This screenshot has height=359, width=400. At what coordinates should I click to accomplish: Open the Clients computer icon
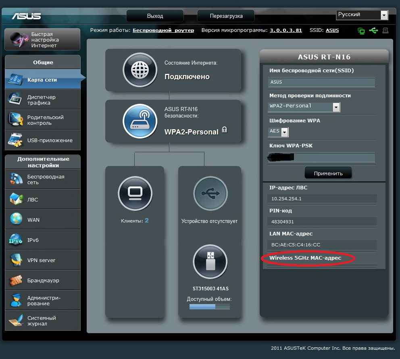click(135, 194)
